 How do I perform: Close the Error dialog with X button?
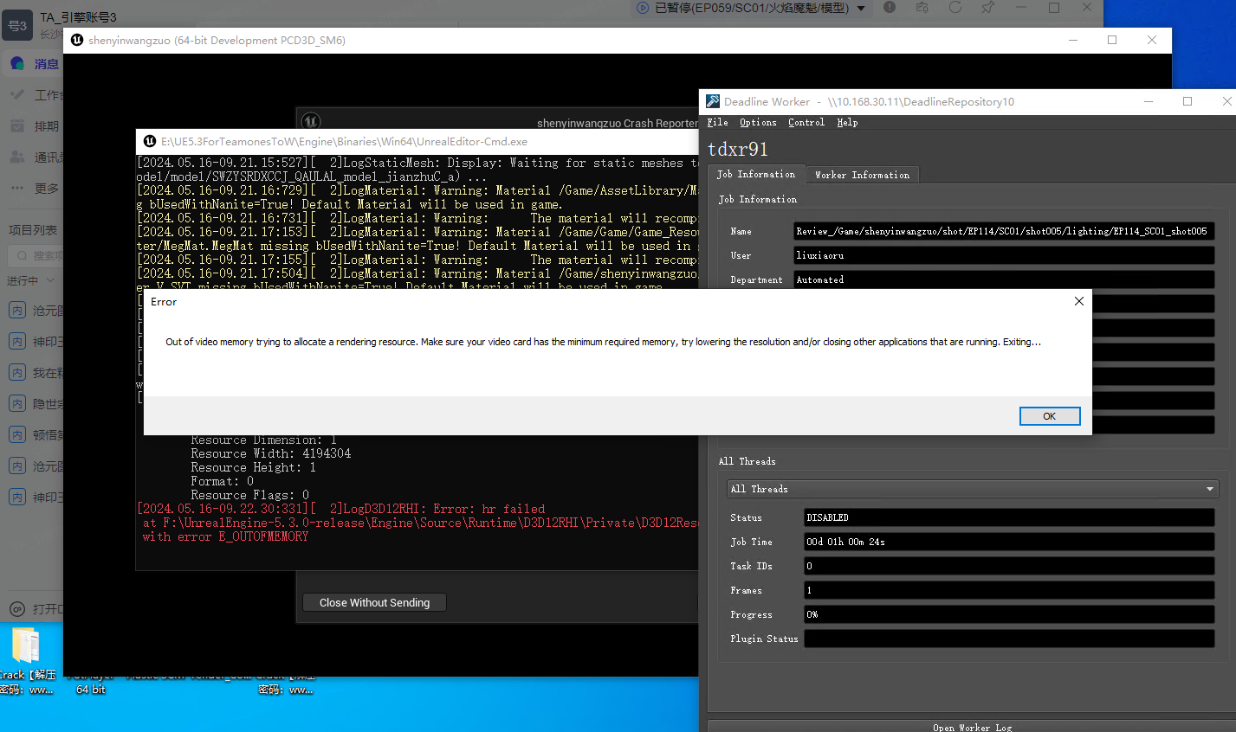[x=1078, y=301]
